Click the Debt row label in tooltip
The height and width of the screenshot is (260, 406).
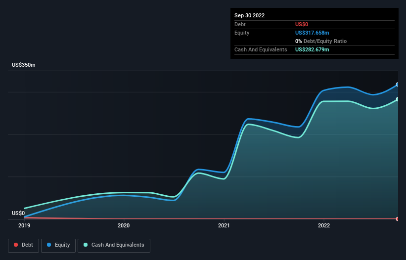[240, 24]
